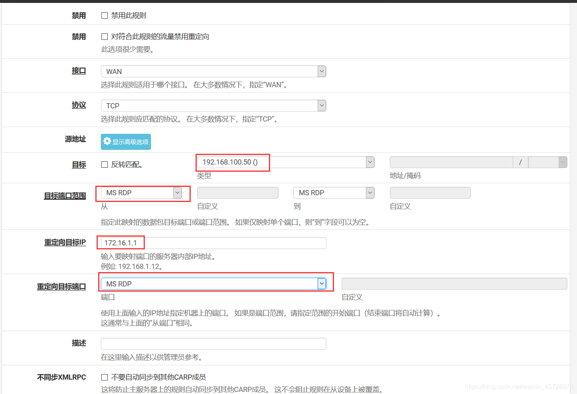Click the 地址/掩码 address input field

pos(451,162)
